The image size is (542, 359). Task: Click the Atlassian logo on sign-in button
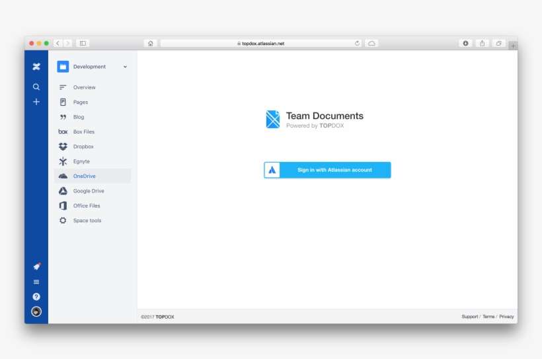click(272, 170)
